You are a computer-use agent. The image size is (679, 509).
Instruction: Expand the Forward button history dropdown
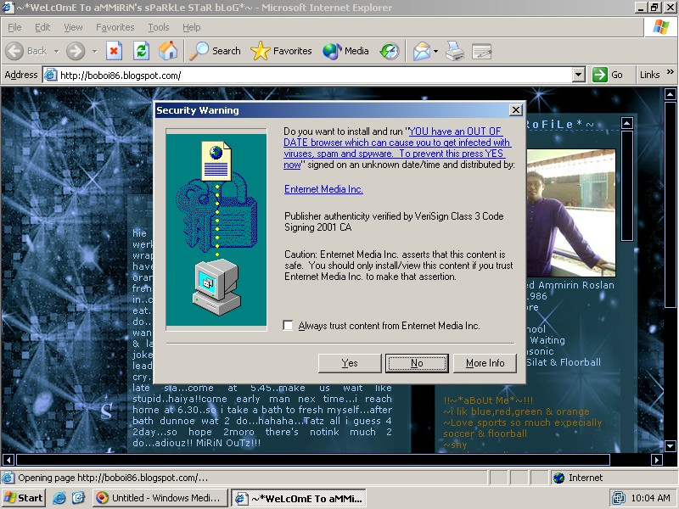(x=94, y=51)
